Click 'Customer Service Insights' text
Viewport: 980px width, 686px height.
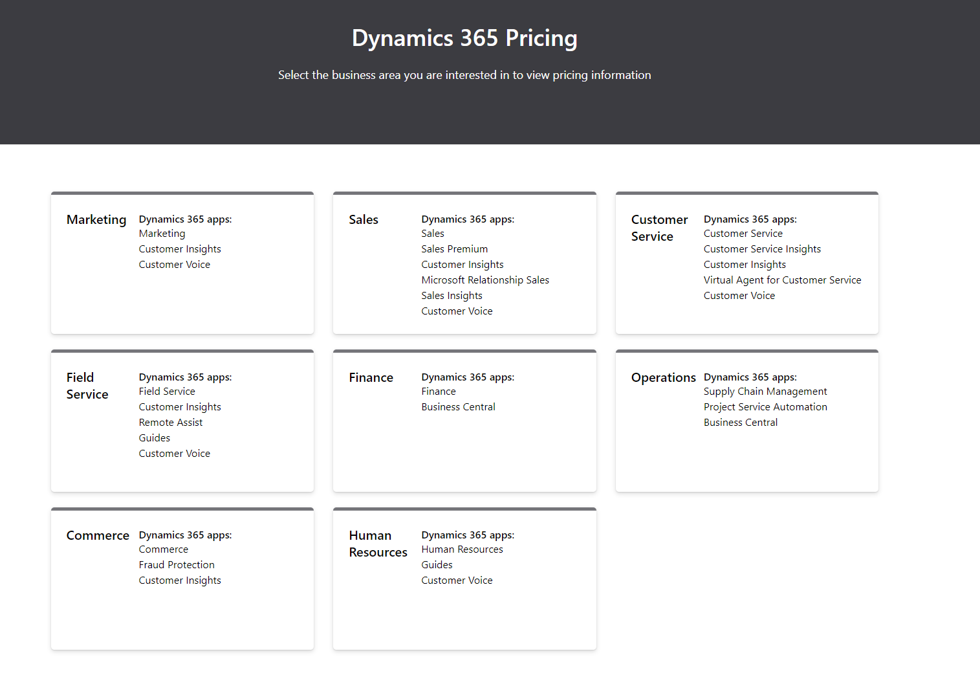click(x=762, y=249)
